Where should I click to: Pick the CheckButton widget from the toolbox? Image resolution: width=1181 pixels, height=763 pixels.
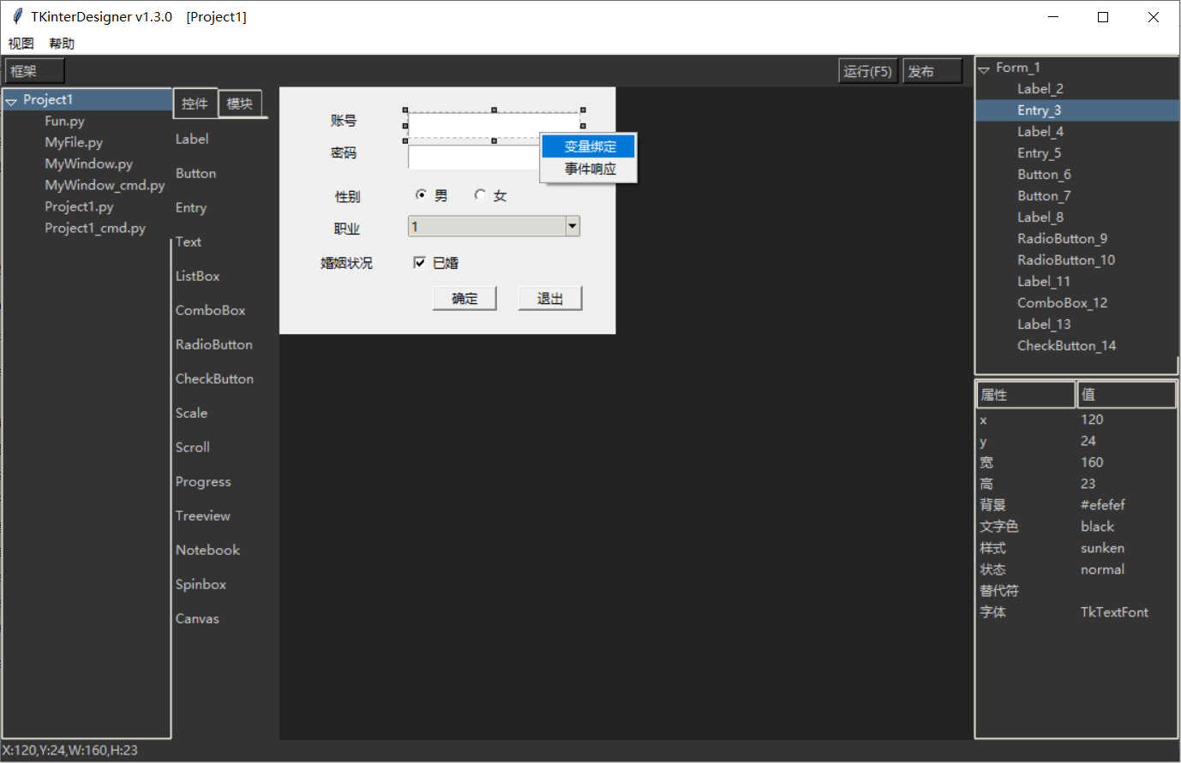click(214, 379)
